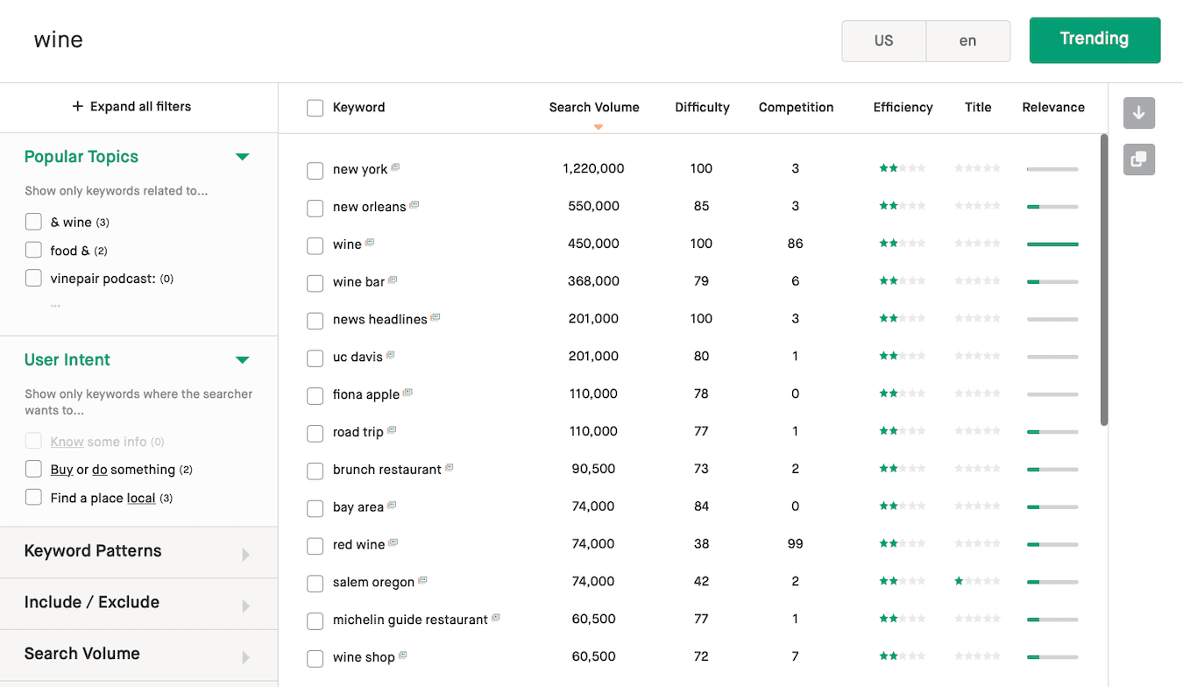Open SERP preview icon beside wine shop

(x=403, y=655)
